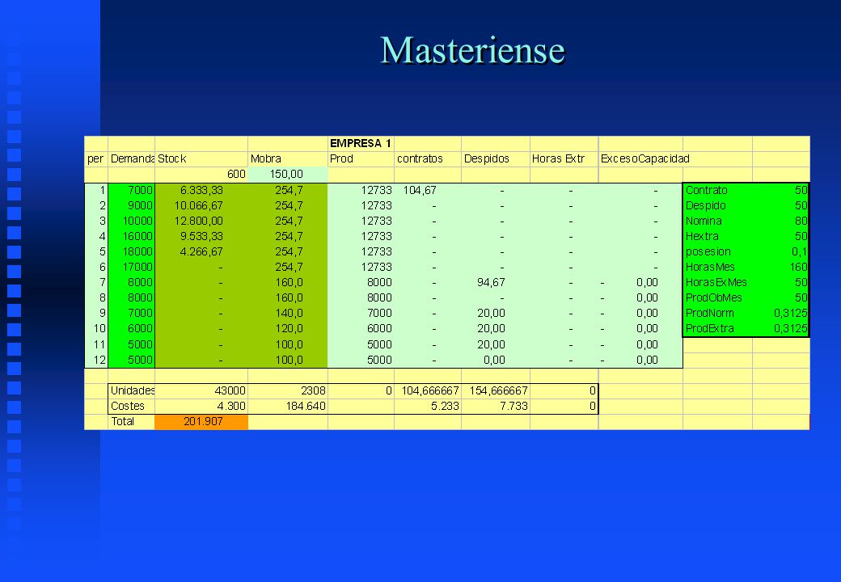The width and height of the screenshot is (841, 582).
Task: Select units Mobra total 2308
Action: 288,390
